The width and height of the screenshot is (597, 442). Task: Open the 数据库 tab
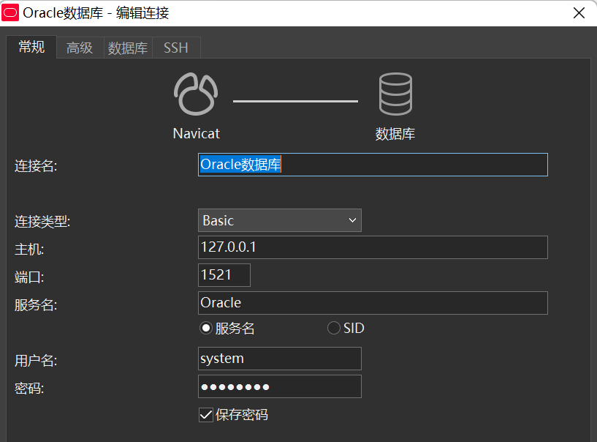pos(128,48)
